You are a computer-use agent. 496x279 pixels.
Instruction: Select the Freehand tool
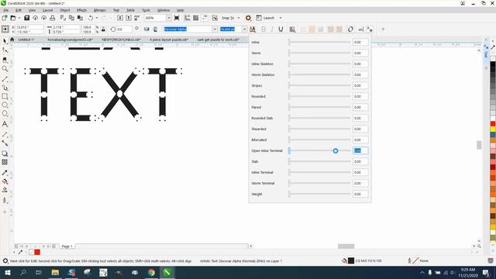point(5,79)
